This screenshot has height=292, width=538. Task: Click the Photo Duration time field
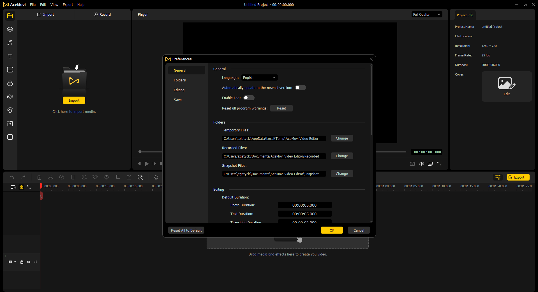tap(305, 205)
